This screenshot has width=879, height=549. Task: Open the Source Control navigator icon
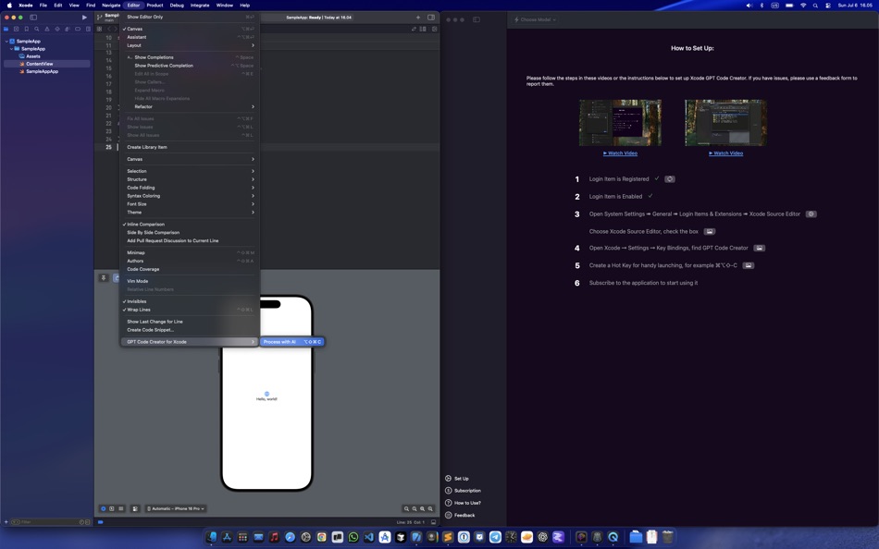[17, 30]
